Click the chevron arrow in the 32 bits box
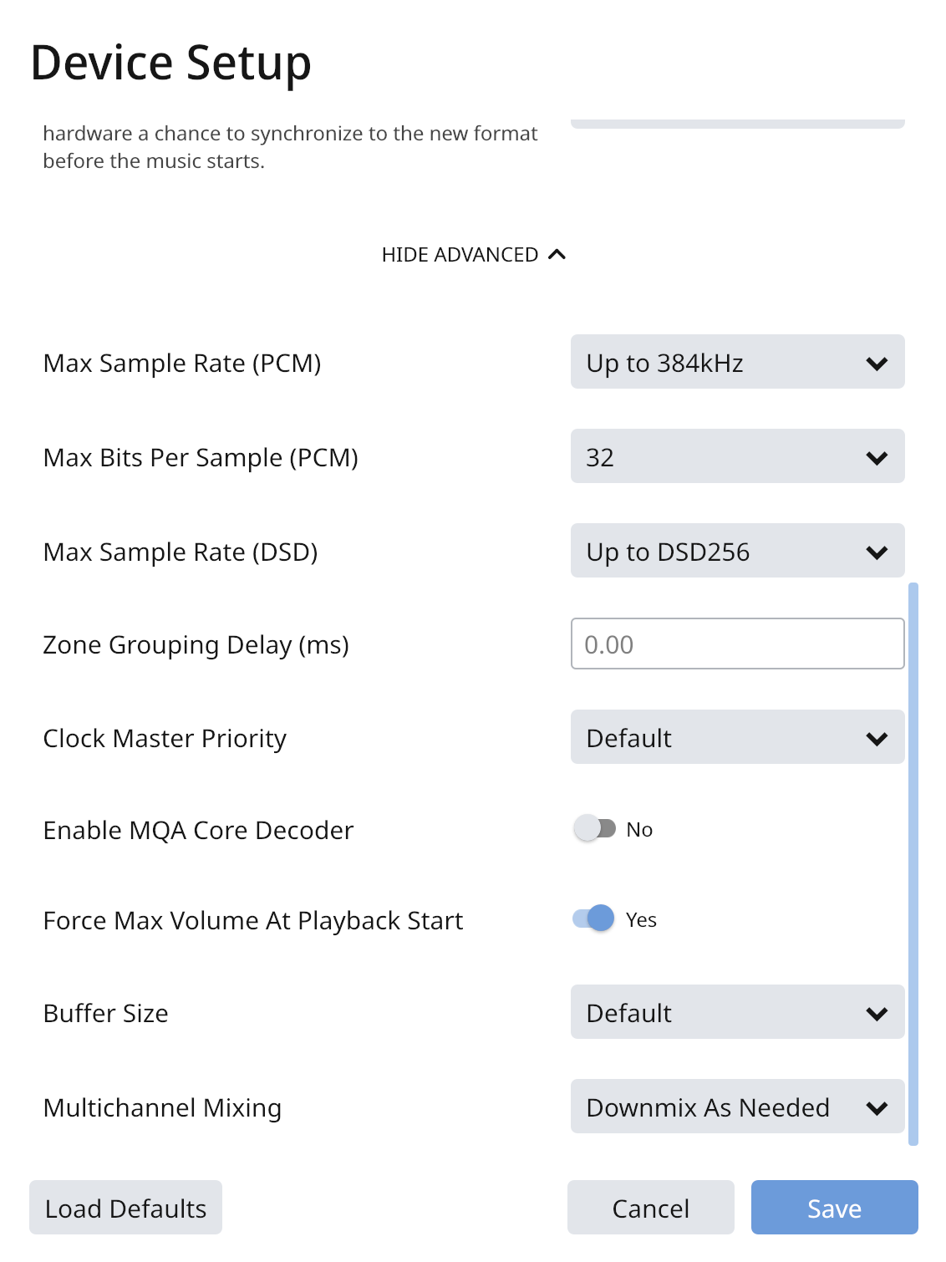This screenshot has width=946, height=1262. (877, 458)
